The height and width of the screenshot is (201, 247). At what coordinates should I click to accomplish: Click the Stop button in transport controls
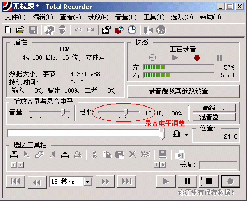tap(209, 181)
